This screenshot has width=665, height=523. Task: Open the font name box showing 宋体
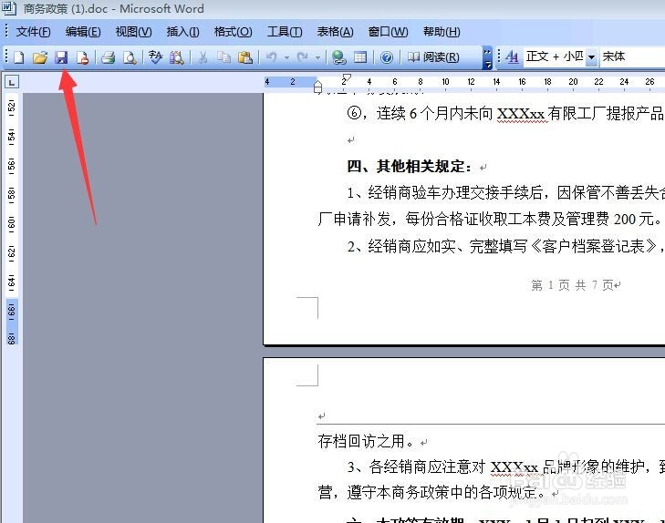point(632,56)
